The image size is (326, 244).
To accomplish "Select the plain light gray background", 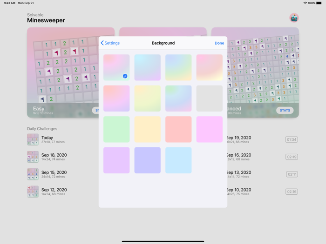I will tap(210, 99).
